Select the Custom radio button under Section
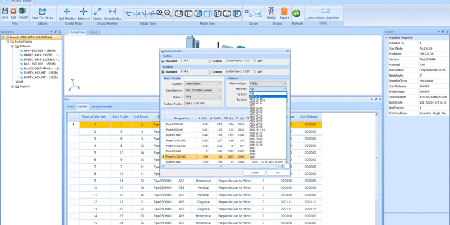This screenshot has width=450, height=225. [x=210, y=61]
